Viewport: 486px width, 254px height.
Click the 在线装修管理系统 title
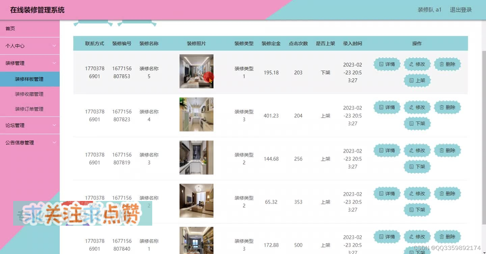(x=37, y=10)
